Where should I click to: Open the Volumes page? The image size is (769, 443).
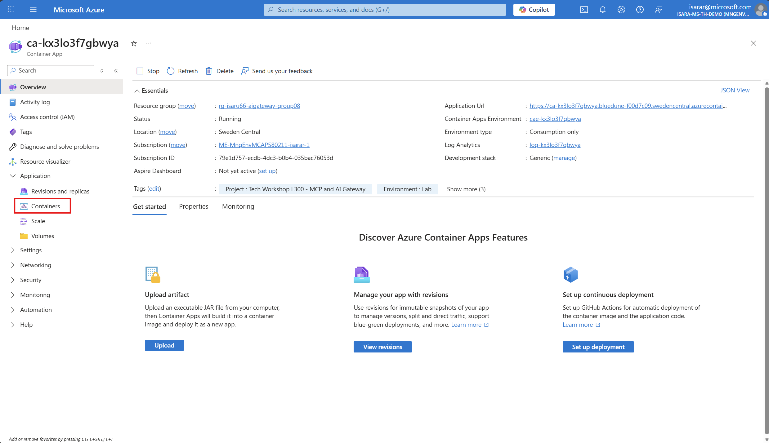click(x=42, y=236)
